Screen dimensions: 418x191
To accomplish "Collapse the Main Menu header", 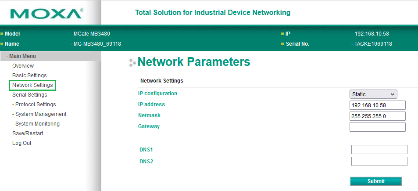I will 50,56.
